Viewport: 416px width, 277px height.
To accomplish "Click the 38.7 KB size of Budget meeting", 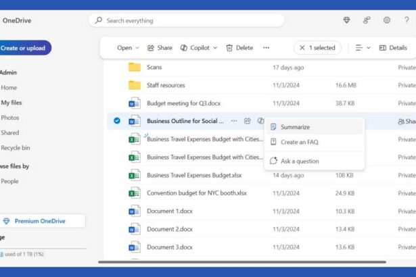I will (344, 103).
